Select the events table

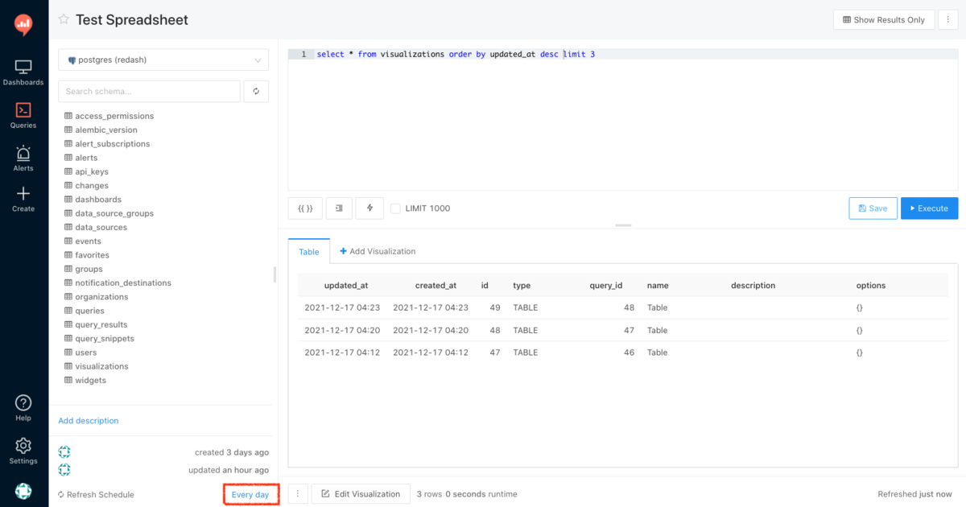pyautogui.click(x=89, y=241)
